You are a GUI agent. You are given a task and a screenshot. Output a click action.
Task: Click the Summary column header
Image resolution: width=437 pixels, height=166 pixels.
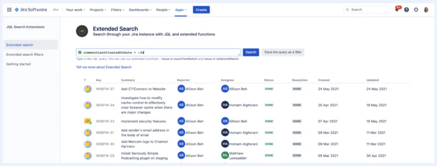click(128, 80)
